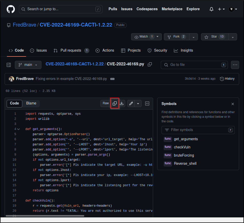Open Marketplace from the header
244x223 pixels.
click(x=172, y=9)
